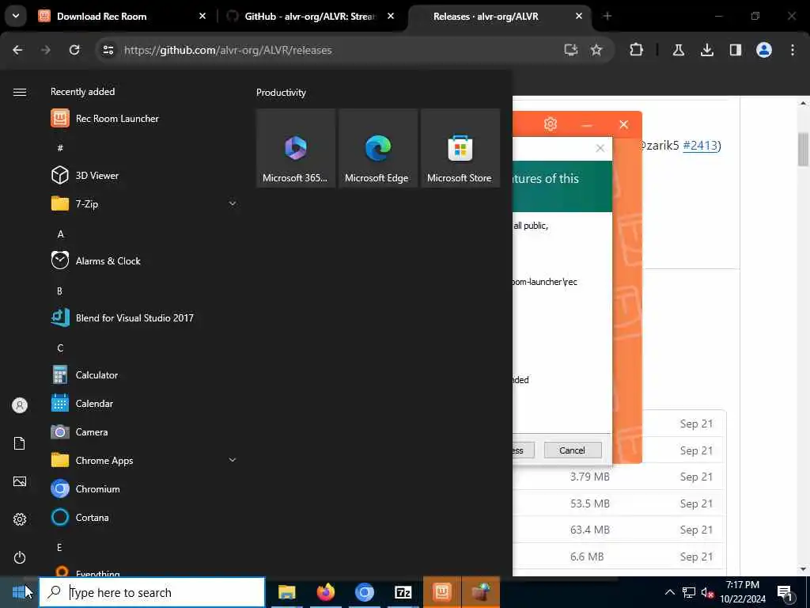
Task: View site information icon in address bar
Action: pyautogui.click(x=108, y=50)
